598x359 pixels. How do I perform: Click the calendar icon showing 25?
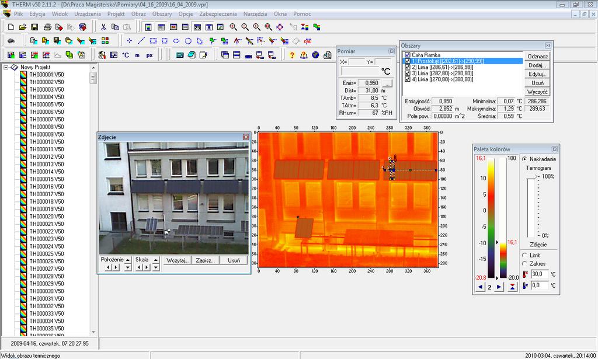(197, 27)
